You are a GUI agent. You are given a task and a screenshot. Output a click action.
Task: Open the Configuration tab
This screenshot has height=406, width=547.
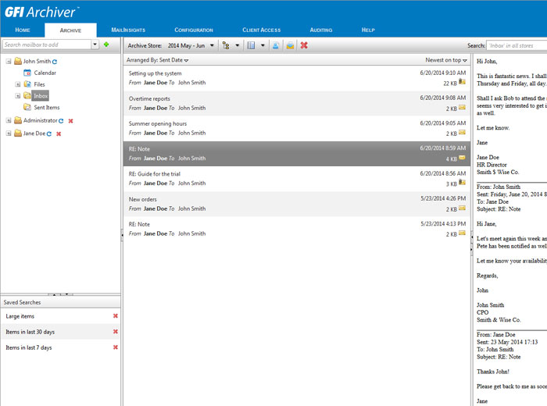pos(194,30)
